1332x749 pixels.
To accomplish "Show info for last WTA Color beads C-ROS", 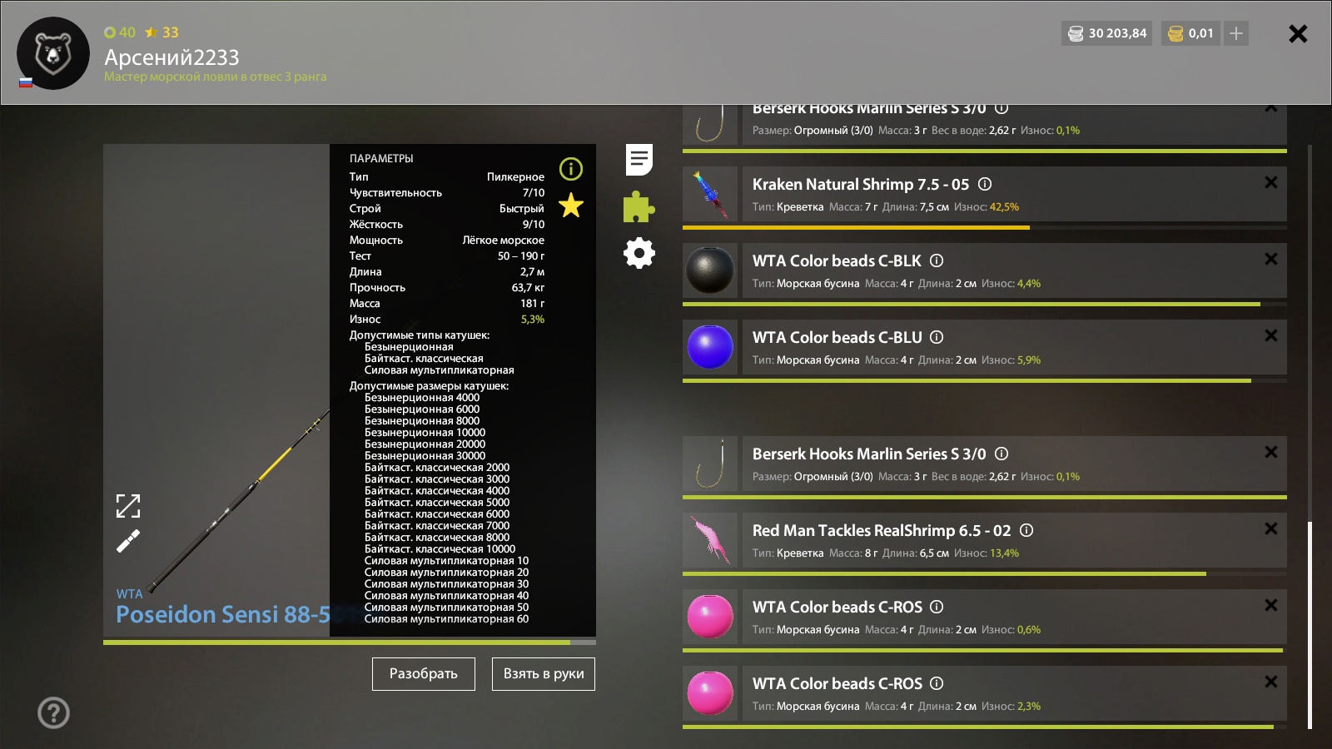I will [x=937, y=683].
